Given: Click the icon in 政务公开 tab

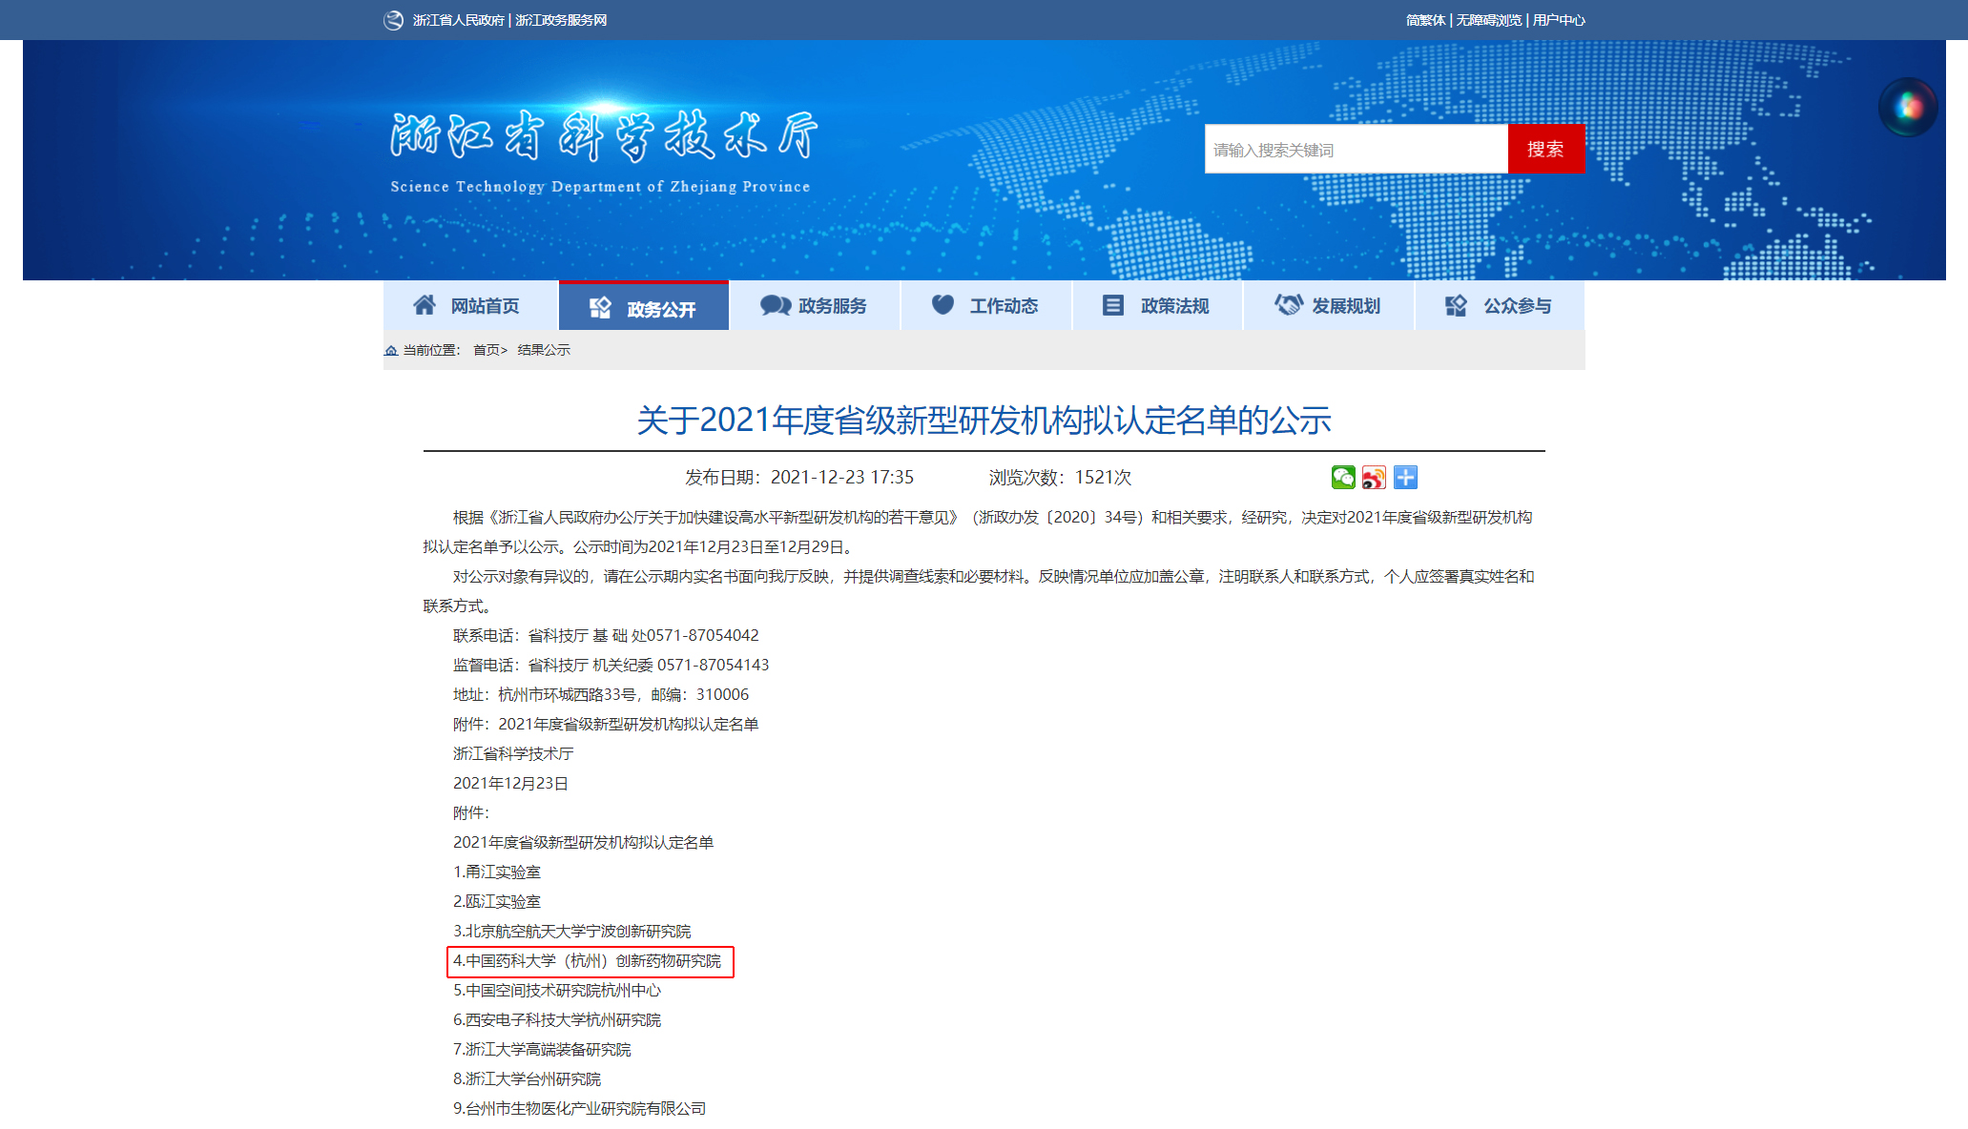Looking at the screenshot, I should coord(600,307).
